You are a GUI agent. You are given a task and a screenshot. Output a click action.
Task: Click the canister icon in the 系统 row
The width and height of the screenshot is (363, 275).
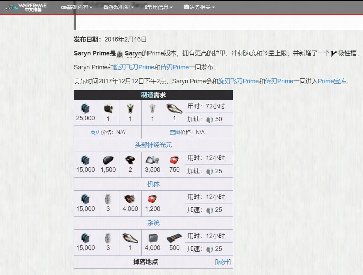click(108, 238)
